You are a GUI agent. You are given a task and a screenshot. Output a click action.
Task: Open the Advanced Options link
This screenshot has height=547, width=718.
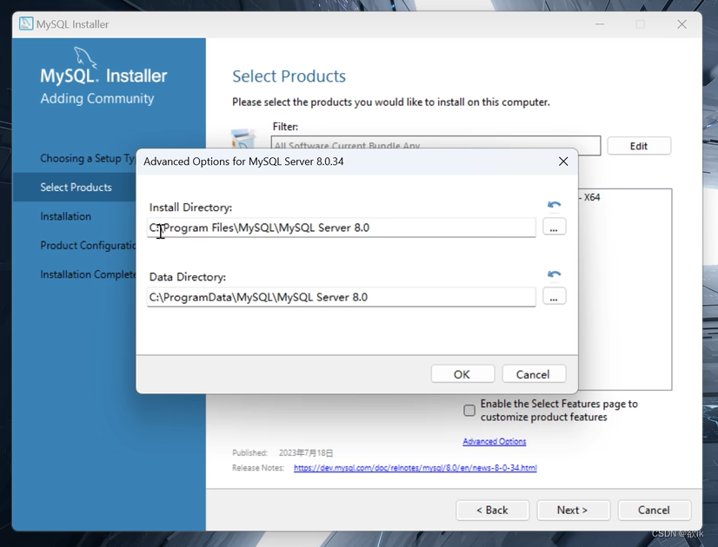(x=494, y=441)
